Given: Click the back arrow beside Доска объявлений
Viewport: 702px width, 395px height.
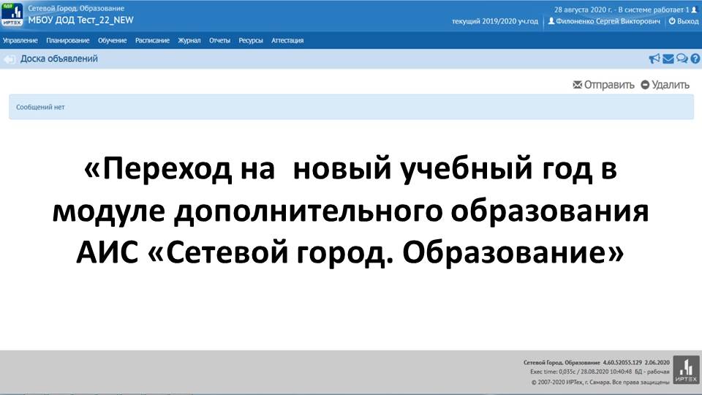Looking at the screenshot, I should (x=9, y=59).
